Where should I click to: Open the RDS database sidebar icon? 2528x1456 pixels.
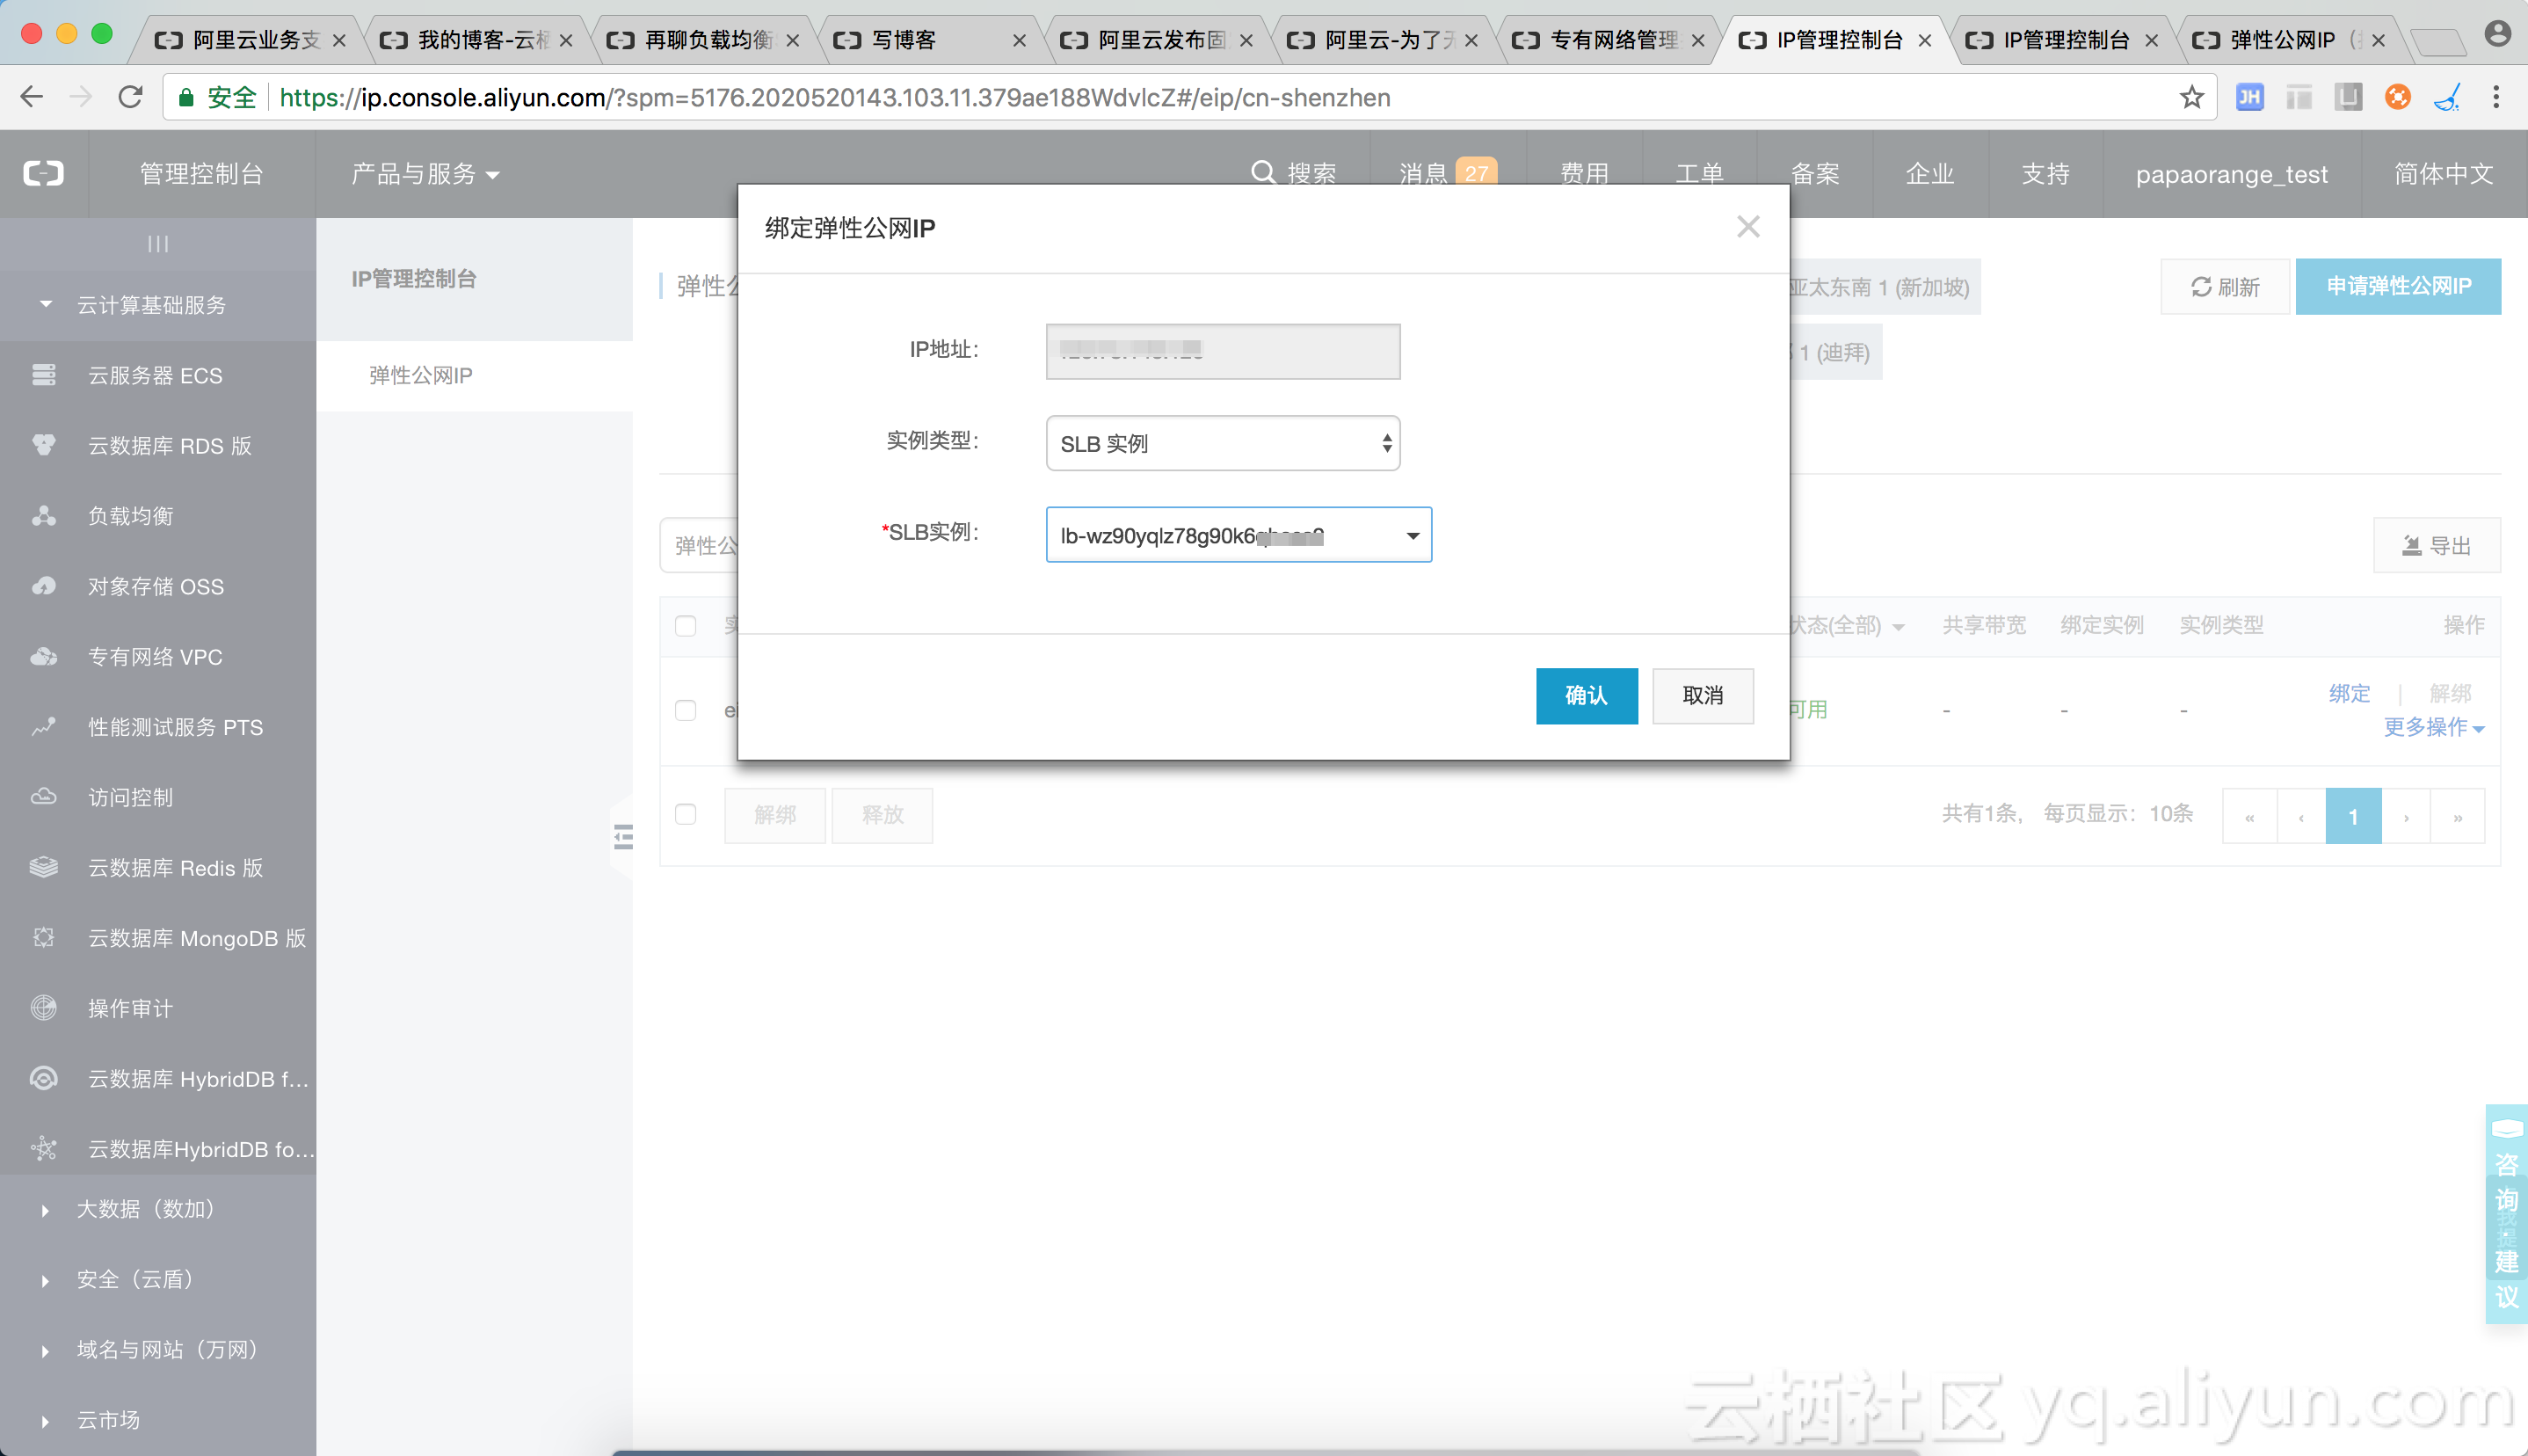[44, 445]
